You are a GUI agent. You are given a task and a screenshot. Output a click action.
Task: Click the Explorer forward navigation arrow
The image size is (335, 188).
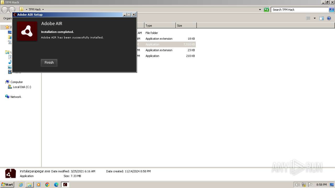click(x=12, y=10)
